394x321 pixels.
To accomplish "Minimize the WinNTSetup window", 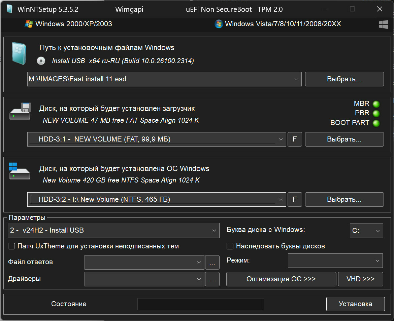I will coord(325,9).
